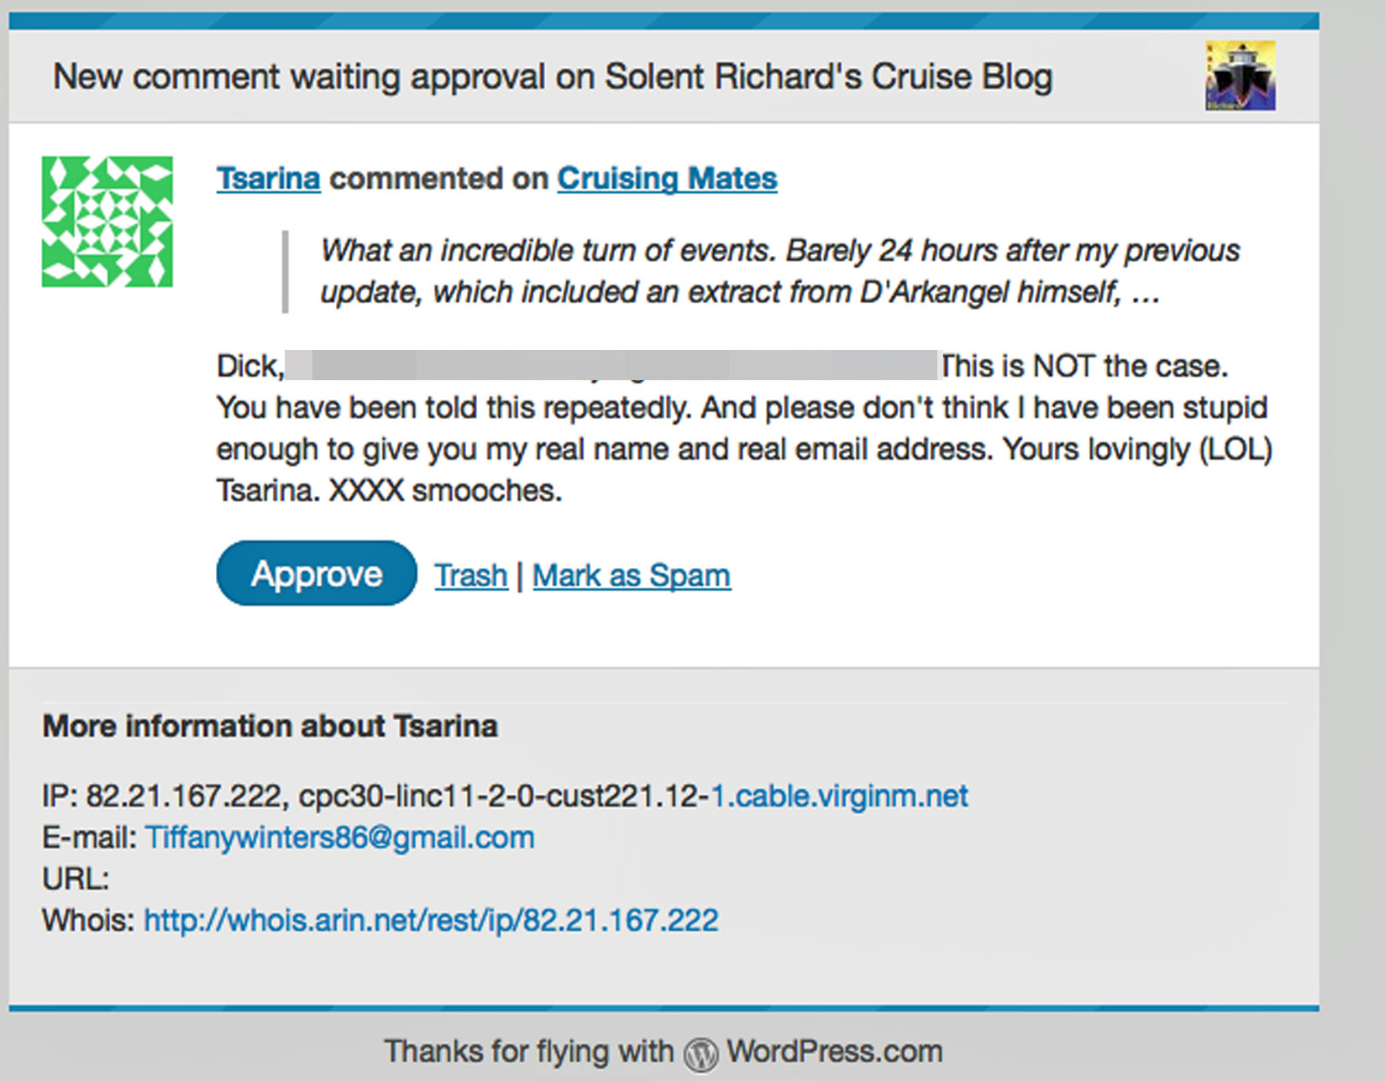1385x1081 pixels.
Task: Click the 'New comment waiting approval' header title
Action: 552,76
